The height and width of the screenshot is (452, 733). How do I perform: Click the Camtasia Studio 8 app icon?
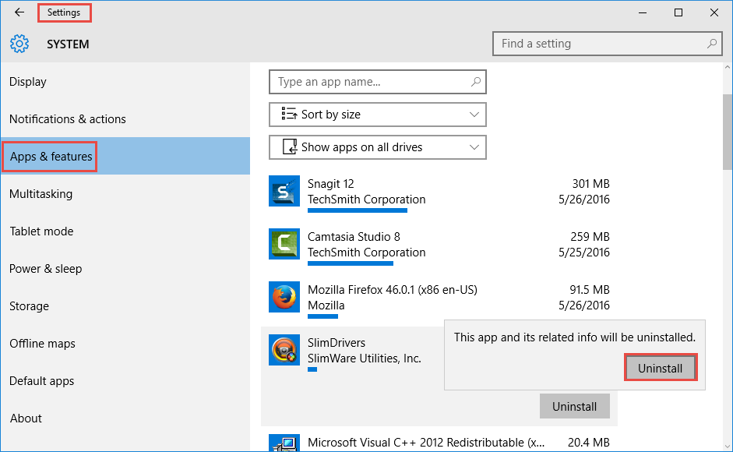point(284,244)
